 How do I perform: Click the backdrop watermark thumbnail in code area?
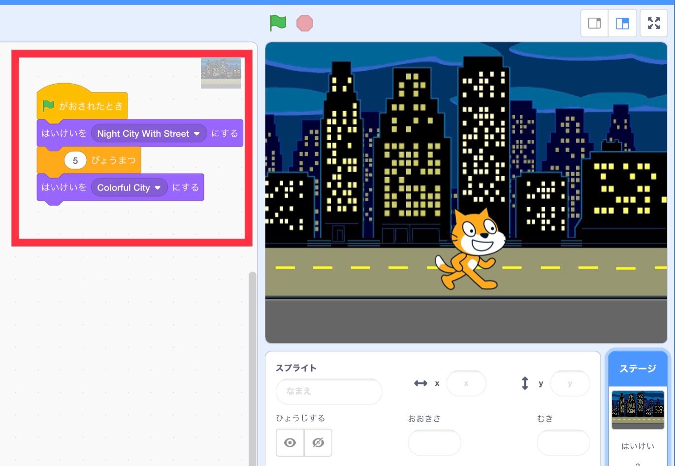point(221,73)
